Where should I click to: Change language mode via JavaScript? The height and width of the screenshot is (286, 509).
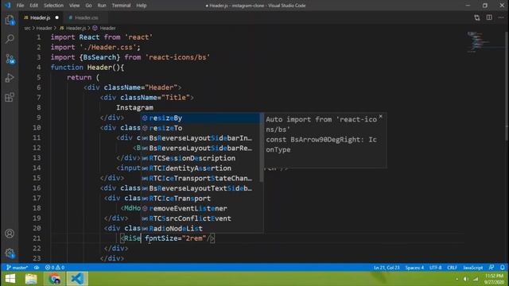(x=473, y=268)
